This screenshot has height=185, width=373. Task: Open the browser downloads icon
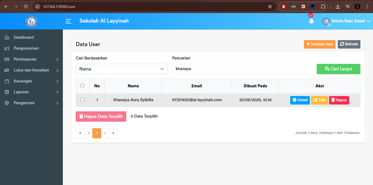click(x=338, y=7)
